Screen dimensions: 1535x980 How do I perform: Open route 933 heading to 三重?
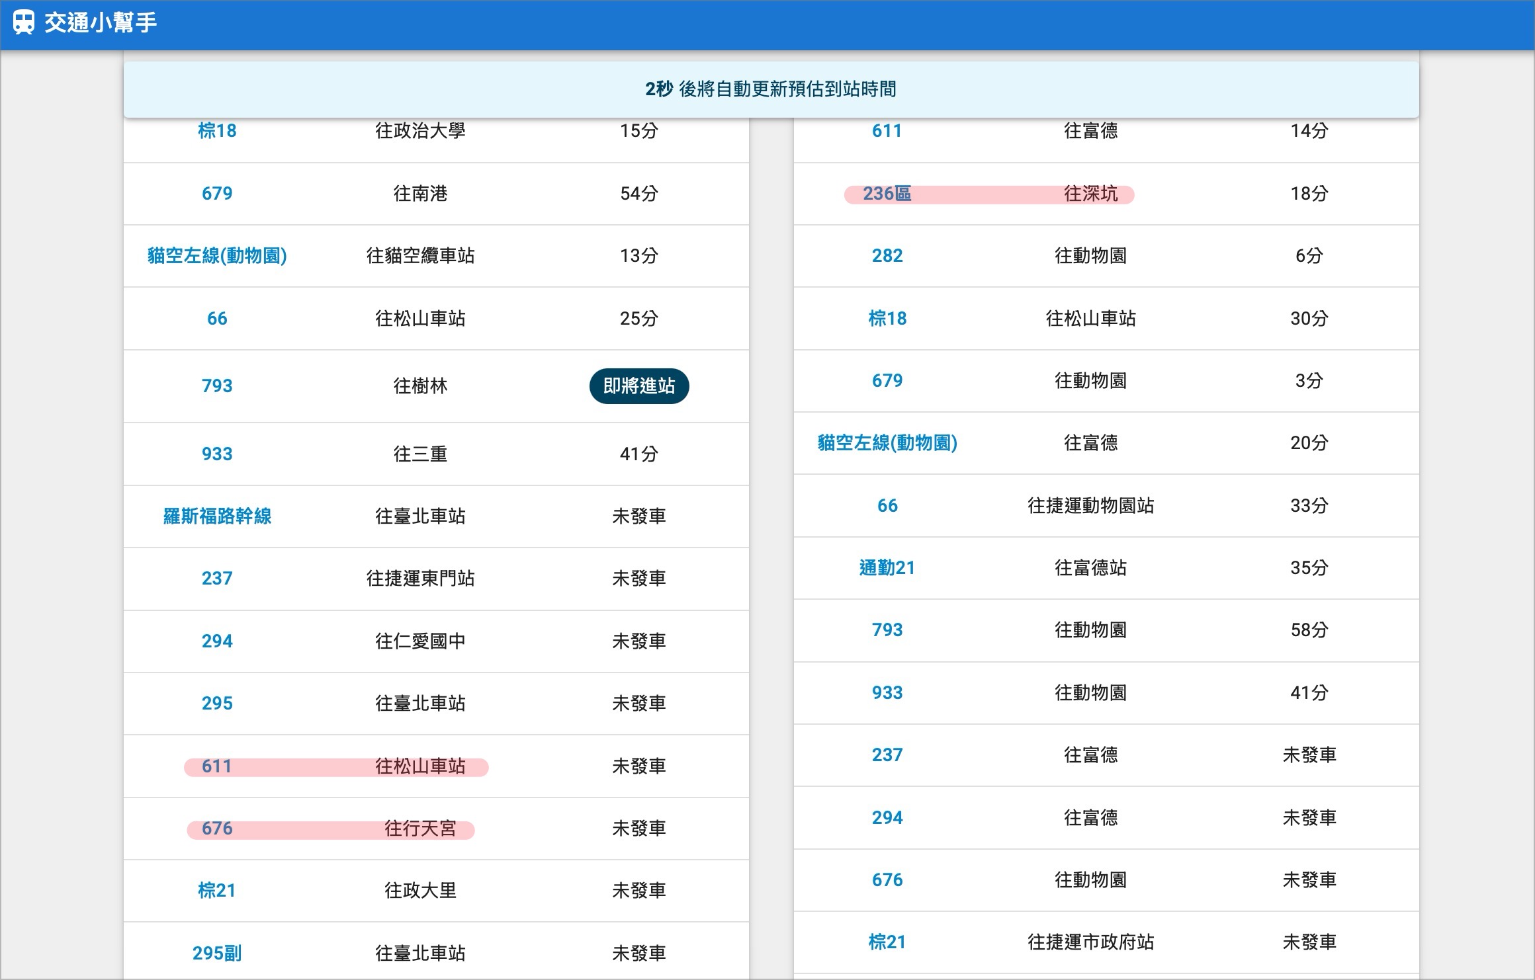[217, 454]
